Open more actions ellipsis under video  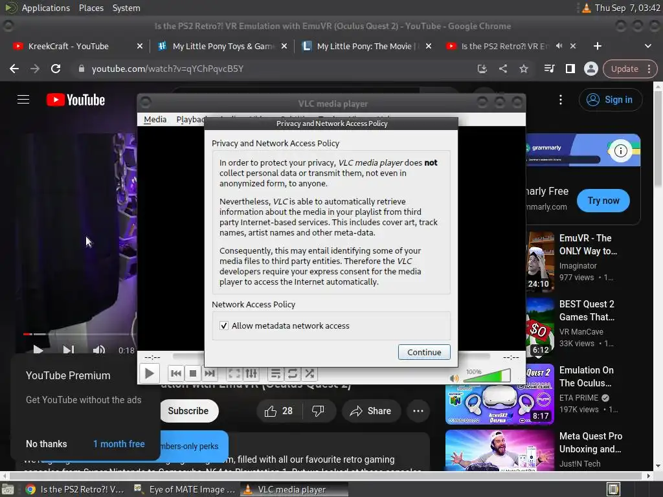tap(418, 411)
